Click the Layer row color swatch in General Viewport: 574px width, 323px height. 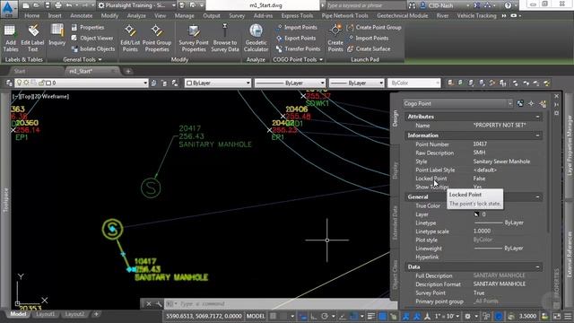476,214
